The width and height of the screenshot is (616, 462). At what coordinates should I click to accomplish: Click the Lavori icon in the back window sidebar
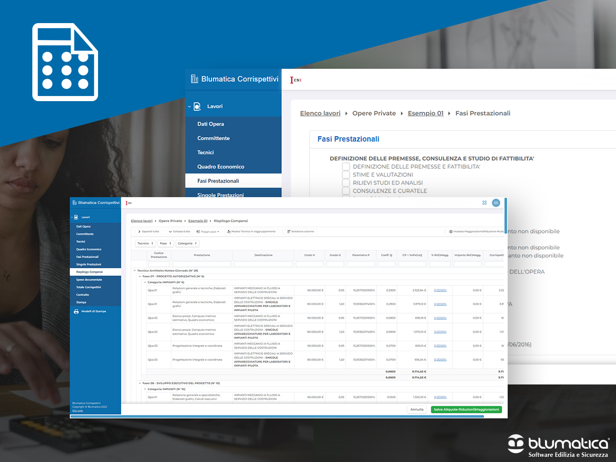(197, 106)
